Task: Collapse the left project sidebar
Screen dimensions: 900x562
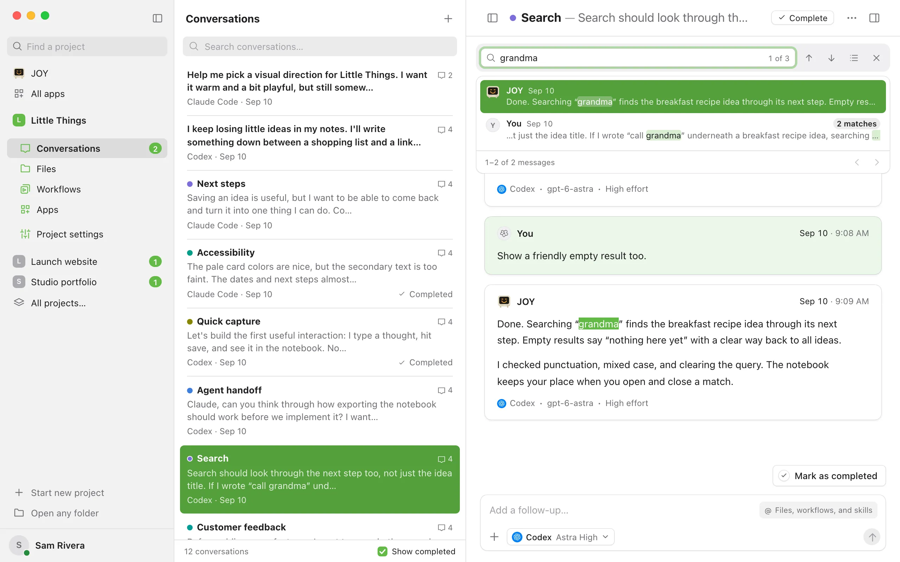Action: (x=157, y=18)
